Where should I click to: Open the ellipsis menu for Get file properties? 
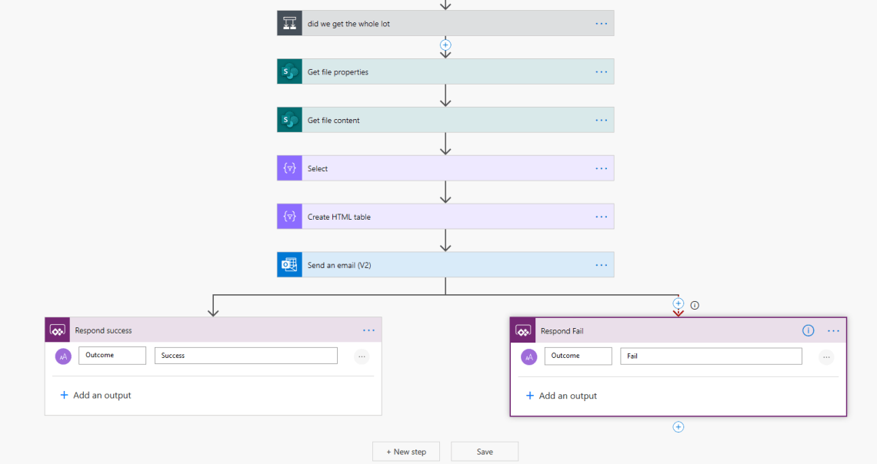(x=601, y=71)
